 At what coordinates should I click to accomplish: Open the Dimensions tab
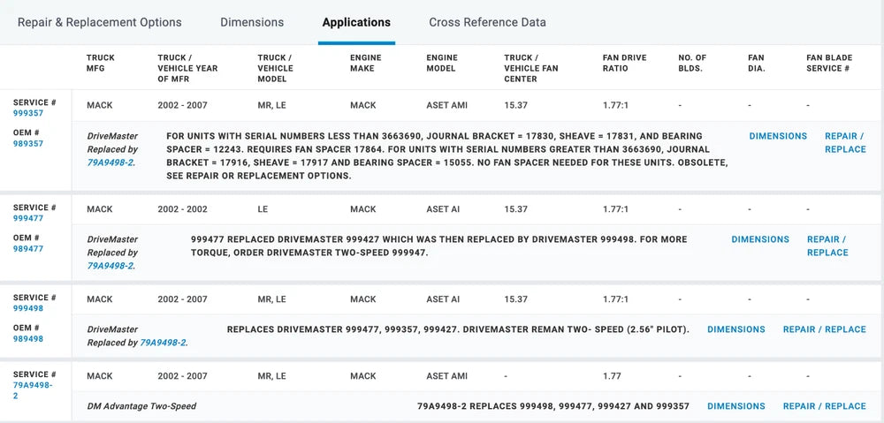pos(252,22)
